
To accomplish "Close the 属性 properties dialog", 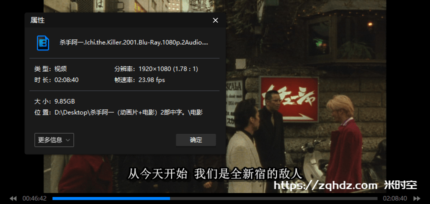I will [215, 20].
